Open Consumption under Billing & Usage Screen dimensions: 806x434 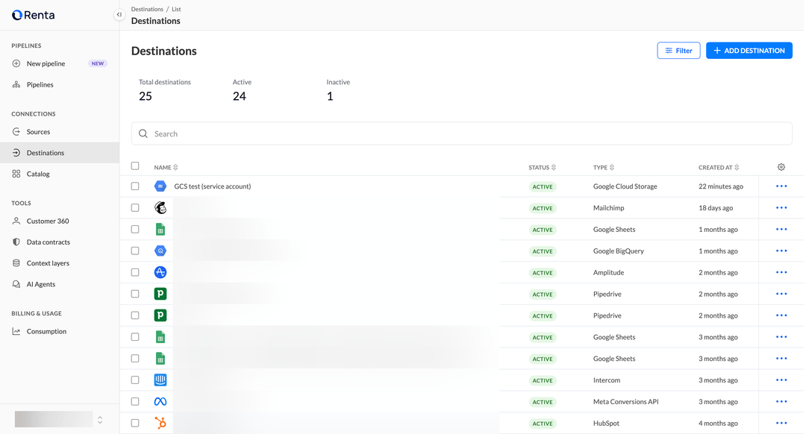[46, 332]
